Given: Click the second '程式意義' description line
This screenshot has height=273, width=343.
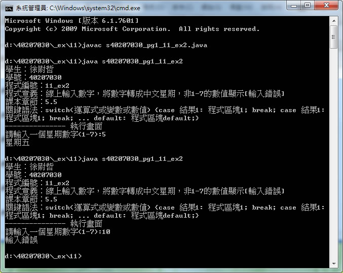Looking at the screenshot, I should pyautogui.click(x=145, y=191).
